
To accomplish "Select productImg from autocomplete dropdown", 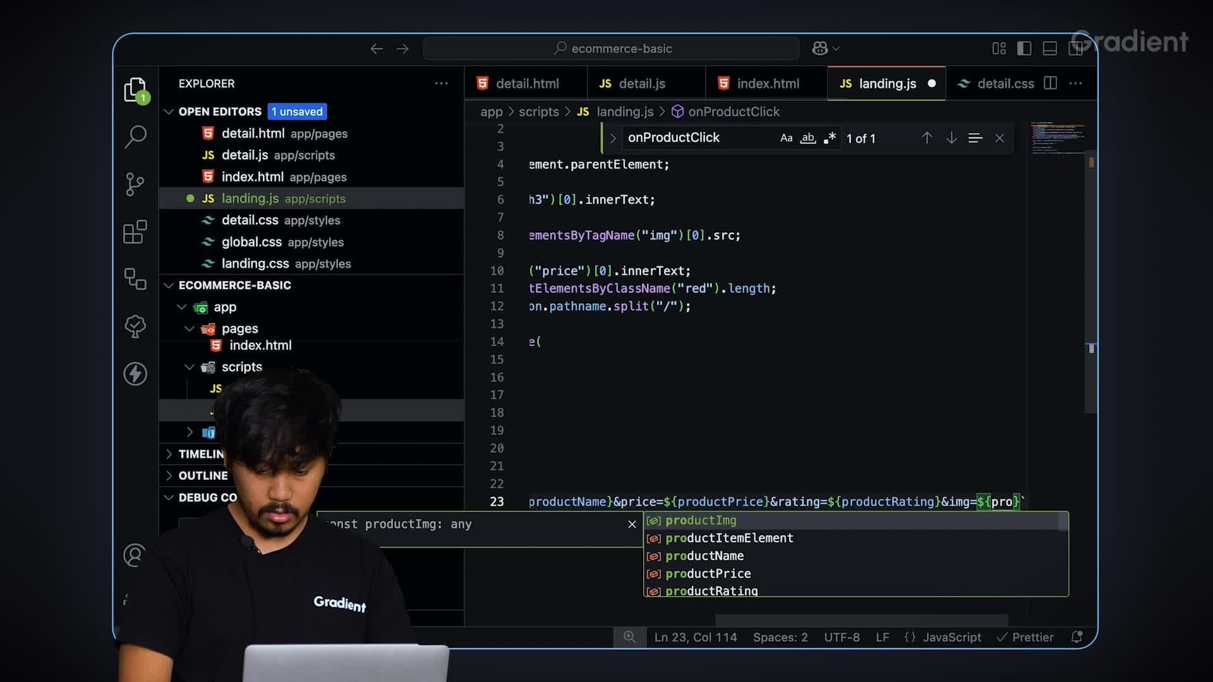I will coord(701,520).
